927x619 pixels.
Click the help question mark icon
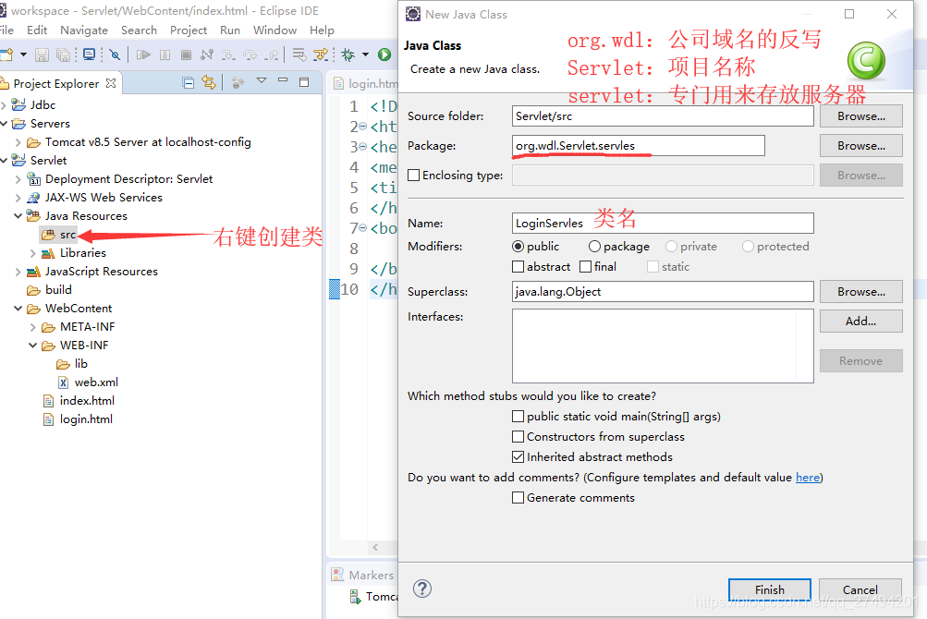point(422,589)
